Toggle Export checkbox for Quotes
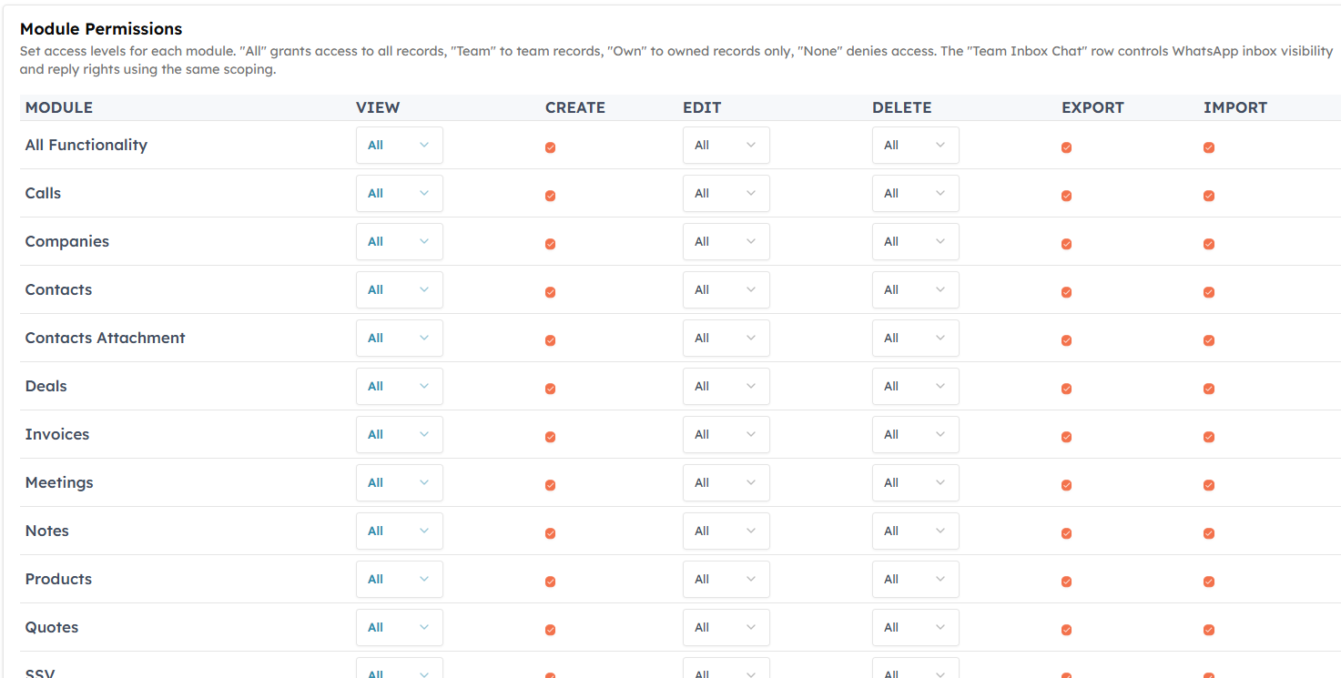The width and height of the screenshot is (1341, 678). (1066, 630)
